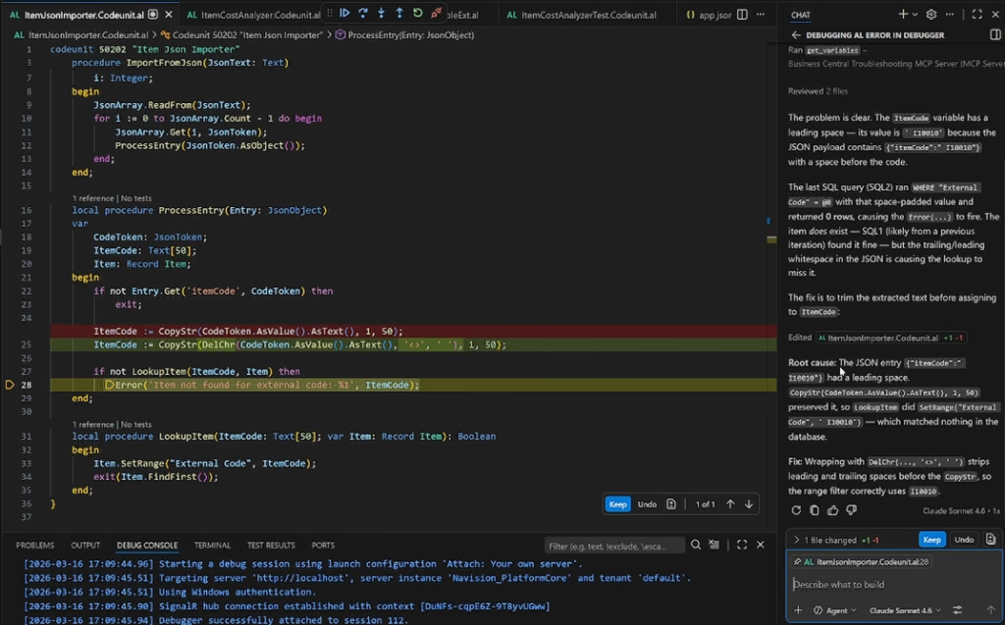Go back from Debugging AL Error chat
Viewport: 1005px width, 625px height.
click(x=796, y=34)
